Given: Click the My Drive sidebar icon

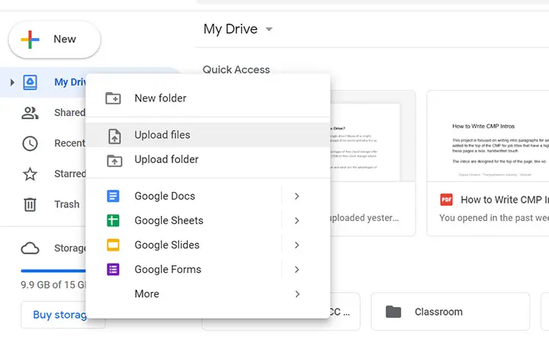Looking at the screenshot, I should (x=30, y=82).
